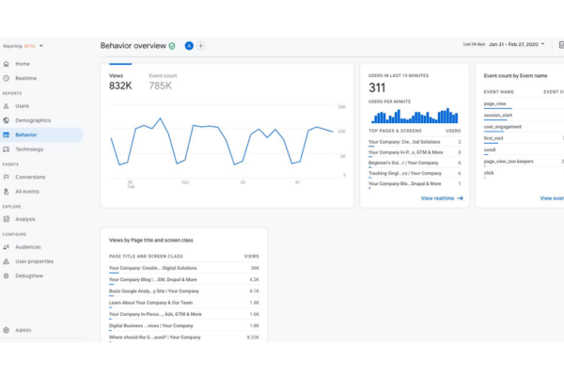Open Realtime via its clock icon
Image resolution: width=564 pixels, height=376 pixels.
[7, 78]
